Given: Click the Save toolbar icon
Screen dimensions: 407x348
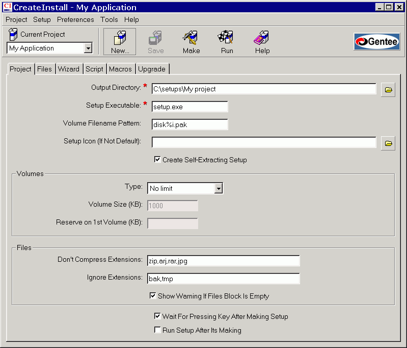Looking at the screenshot, I should [x=155, y=42].
